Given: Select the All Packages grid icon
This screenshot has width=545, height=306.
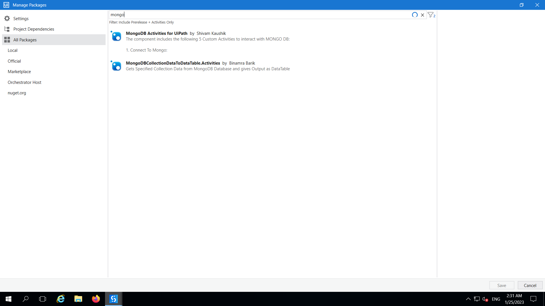Looking at the screenshot, I should pos(7,40).
